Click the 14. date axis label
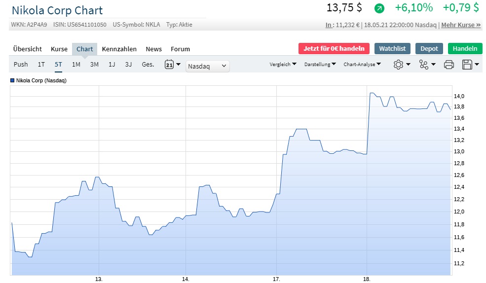 186,279
